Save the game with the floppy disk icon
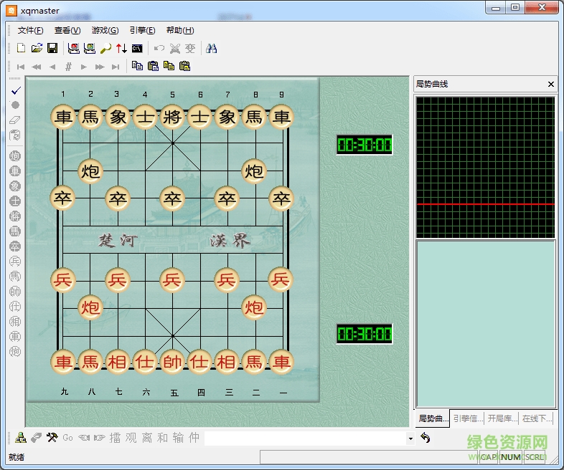This screenshot has height=470, width=564. click(x=52, y=48)
